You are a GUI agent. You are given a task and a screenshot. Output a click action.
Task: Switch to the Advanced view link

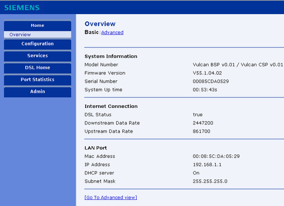(x=112, y=32)
